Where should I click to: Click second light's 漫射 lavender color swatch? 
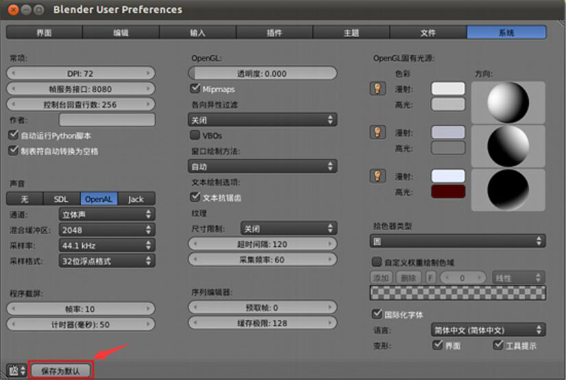[448, 132]
